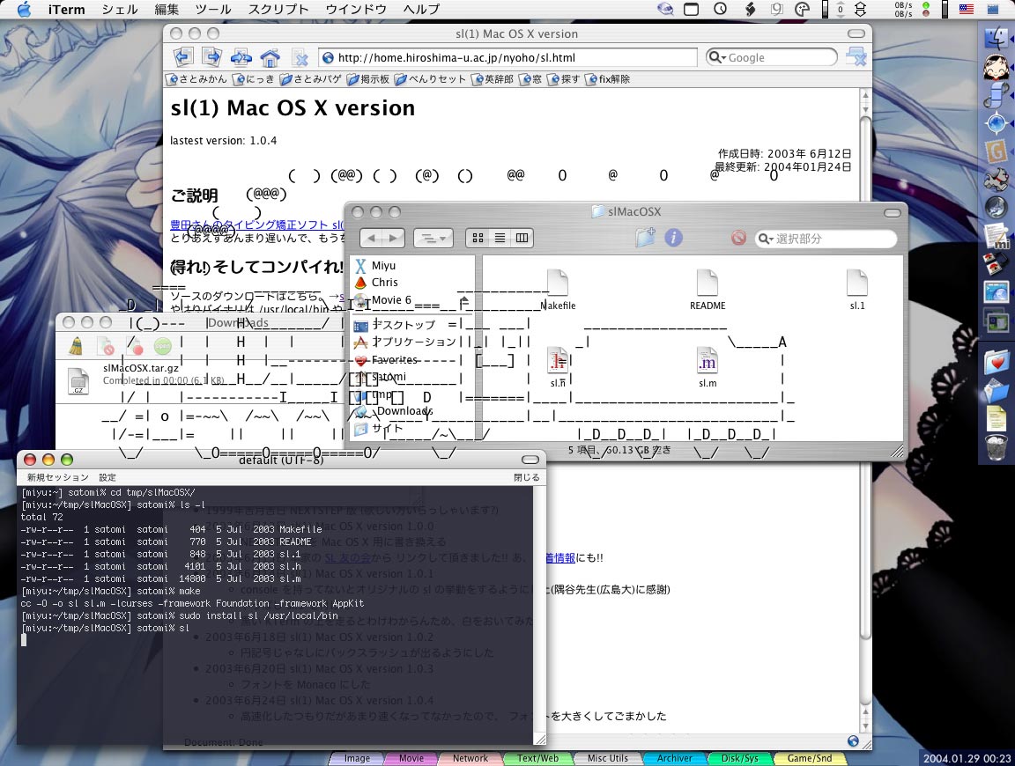Click the bookmark icon right of Google search
This screenshot has width=1015, height=766.
pyautogui.click(x=856, y=57)
